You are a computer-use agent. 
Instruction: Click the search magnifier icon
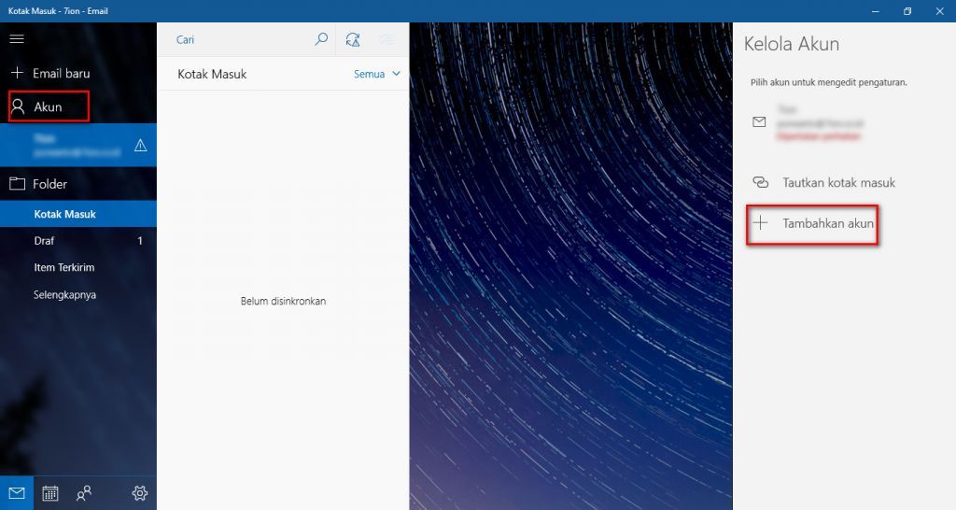[x=321, y=39]
